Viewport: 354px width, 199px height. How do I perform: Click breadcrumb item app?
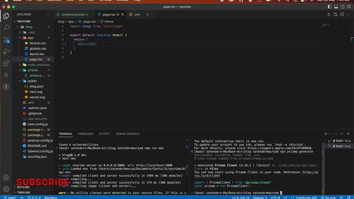coord(71,22)
